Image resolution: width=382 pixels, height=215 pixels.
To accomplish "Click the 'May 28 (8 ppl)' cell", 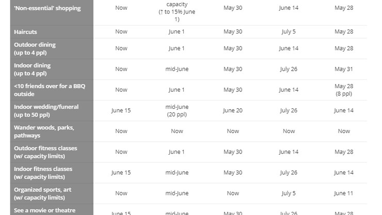I will tap(344, 90).
